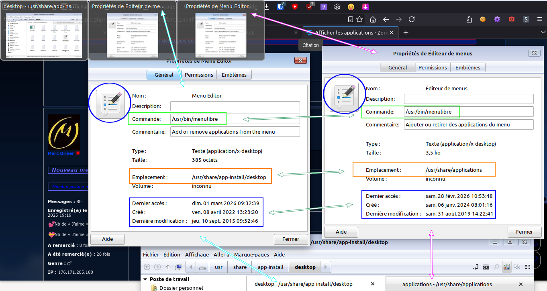This screenshot has height=291, width=547.
Task: Click the Firefox home icon
Action: pos(373,19)
